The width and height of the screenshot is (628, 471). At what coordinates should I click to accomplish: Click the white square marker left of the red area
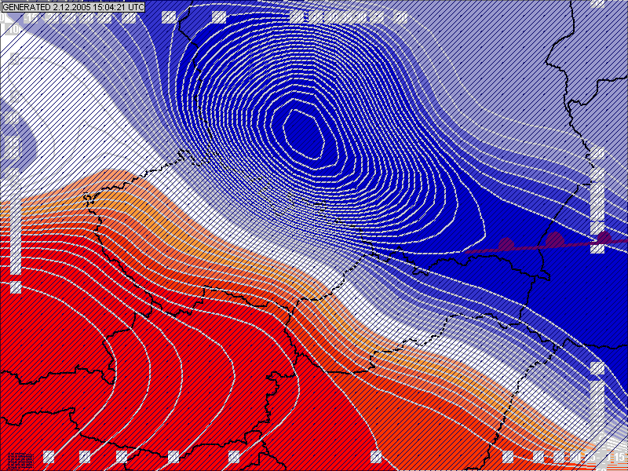(x=16, y=287)
